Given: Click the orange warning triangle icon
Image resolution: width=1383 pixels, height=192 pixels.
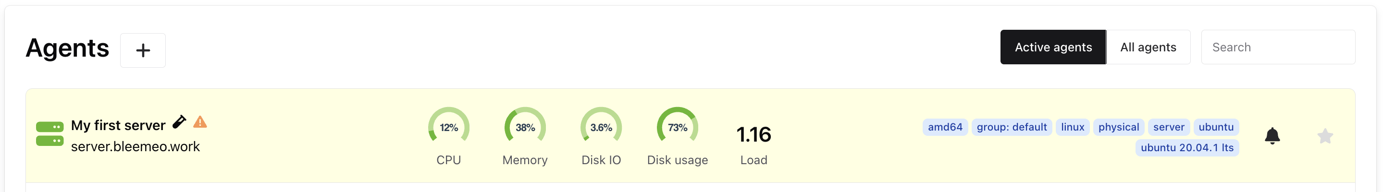Looking at the screenshot, I should click(x=200, y=122).
